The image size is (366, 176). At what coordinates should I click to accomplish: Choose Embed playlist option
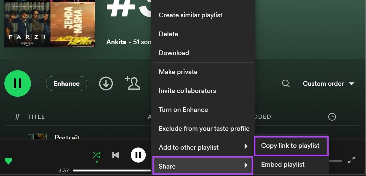point(283,164)
